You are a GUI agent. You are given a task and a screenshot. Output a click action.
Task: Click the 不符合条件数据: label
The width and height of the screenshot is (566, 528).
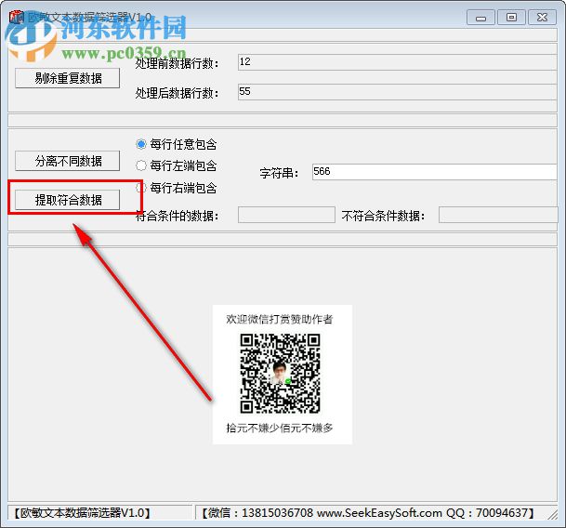pos(383,216)
